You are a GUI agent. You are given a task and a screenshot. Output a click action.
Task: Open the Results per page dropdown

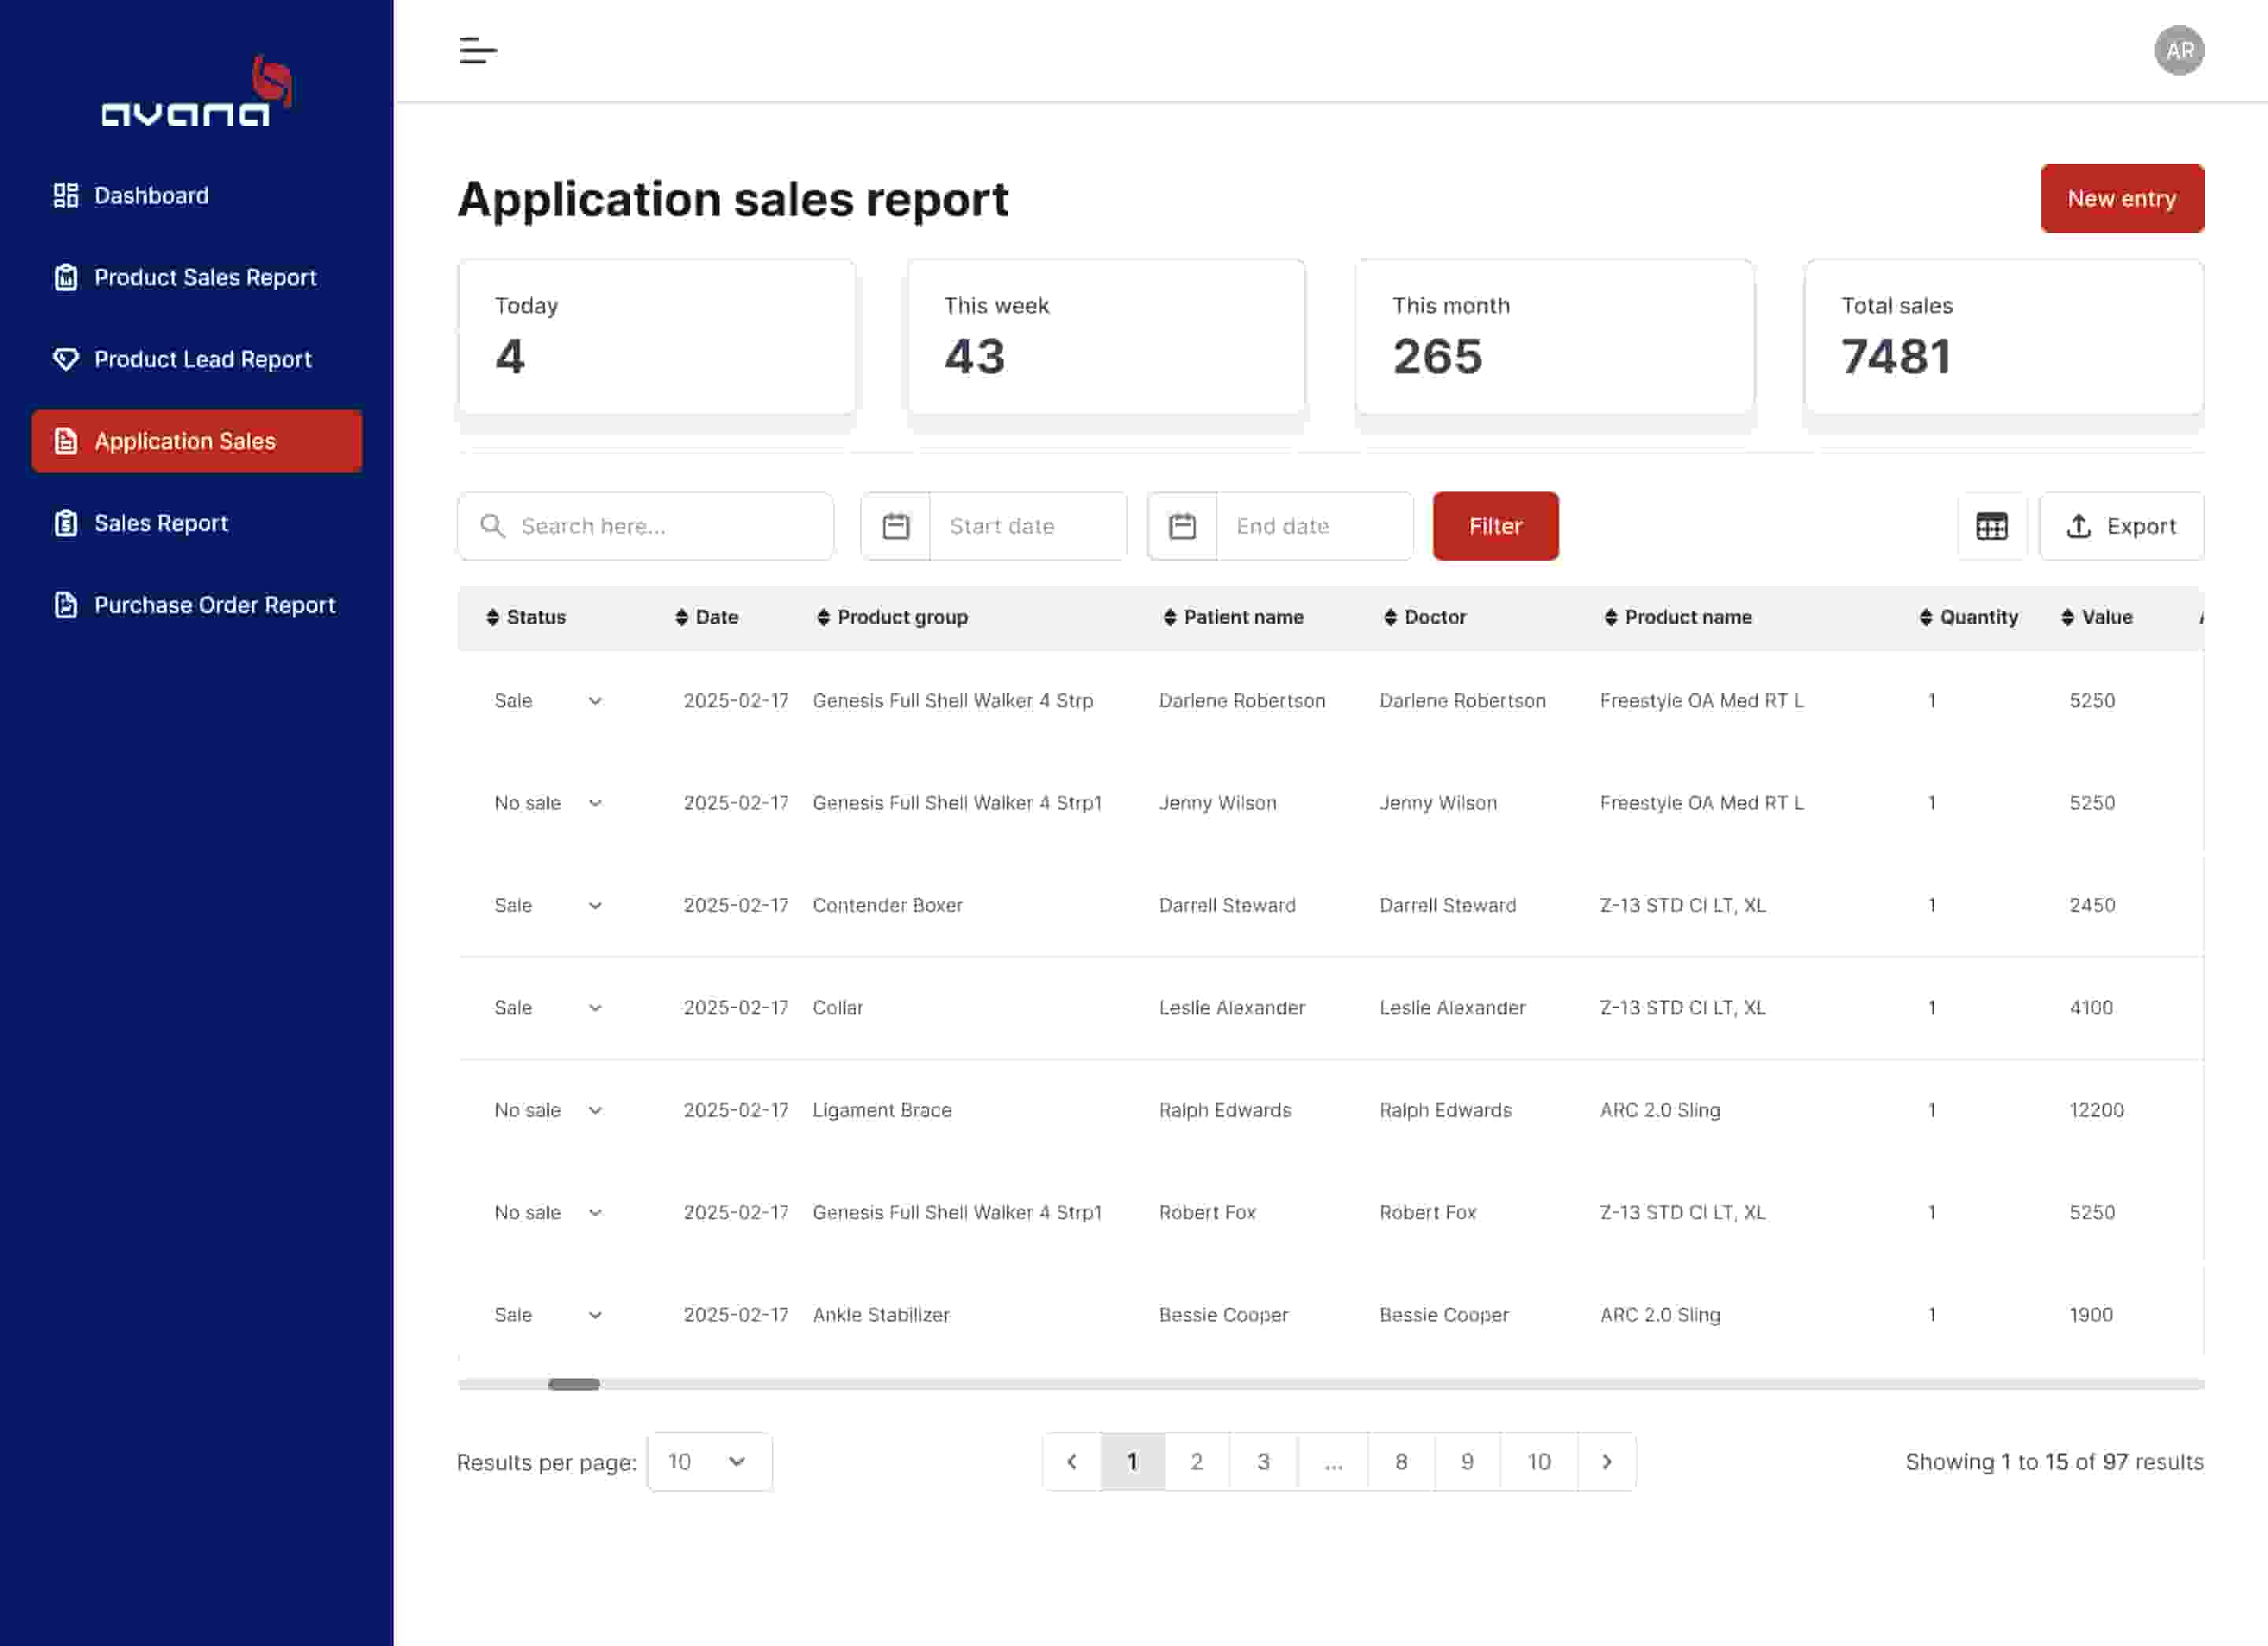click(x=709, y=1461)
